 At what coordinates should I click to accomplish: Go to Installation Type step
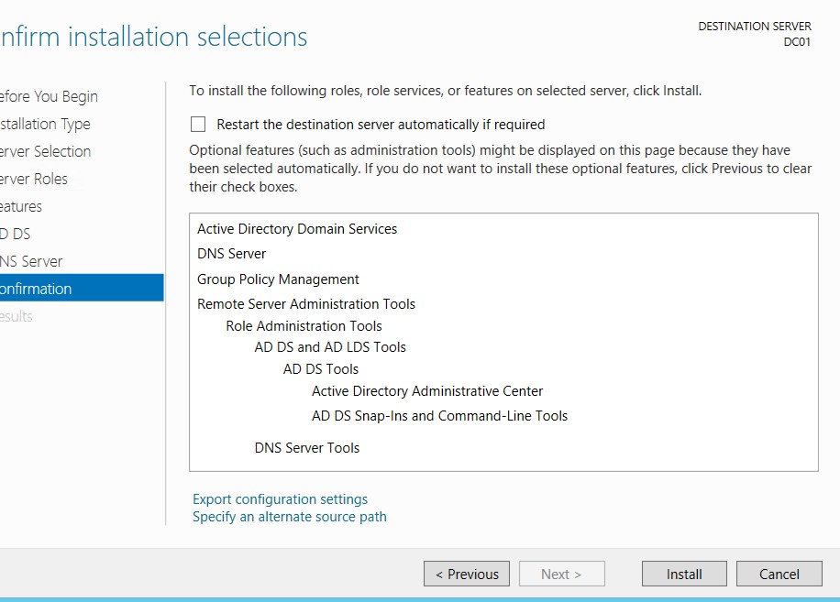click(45, 124)
